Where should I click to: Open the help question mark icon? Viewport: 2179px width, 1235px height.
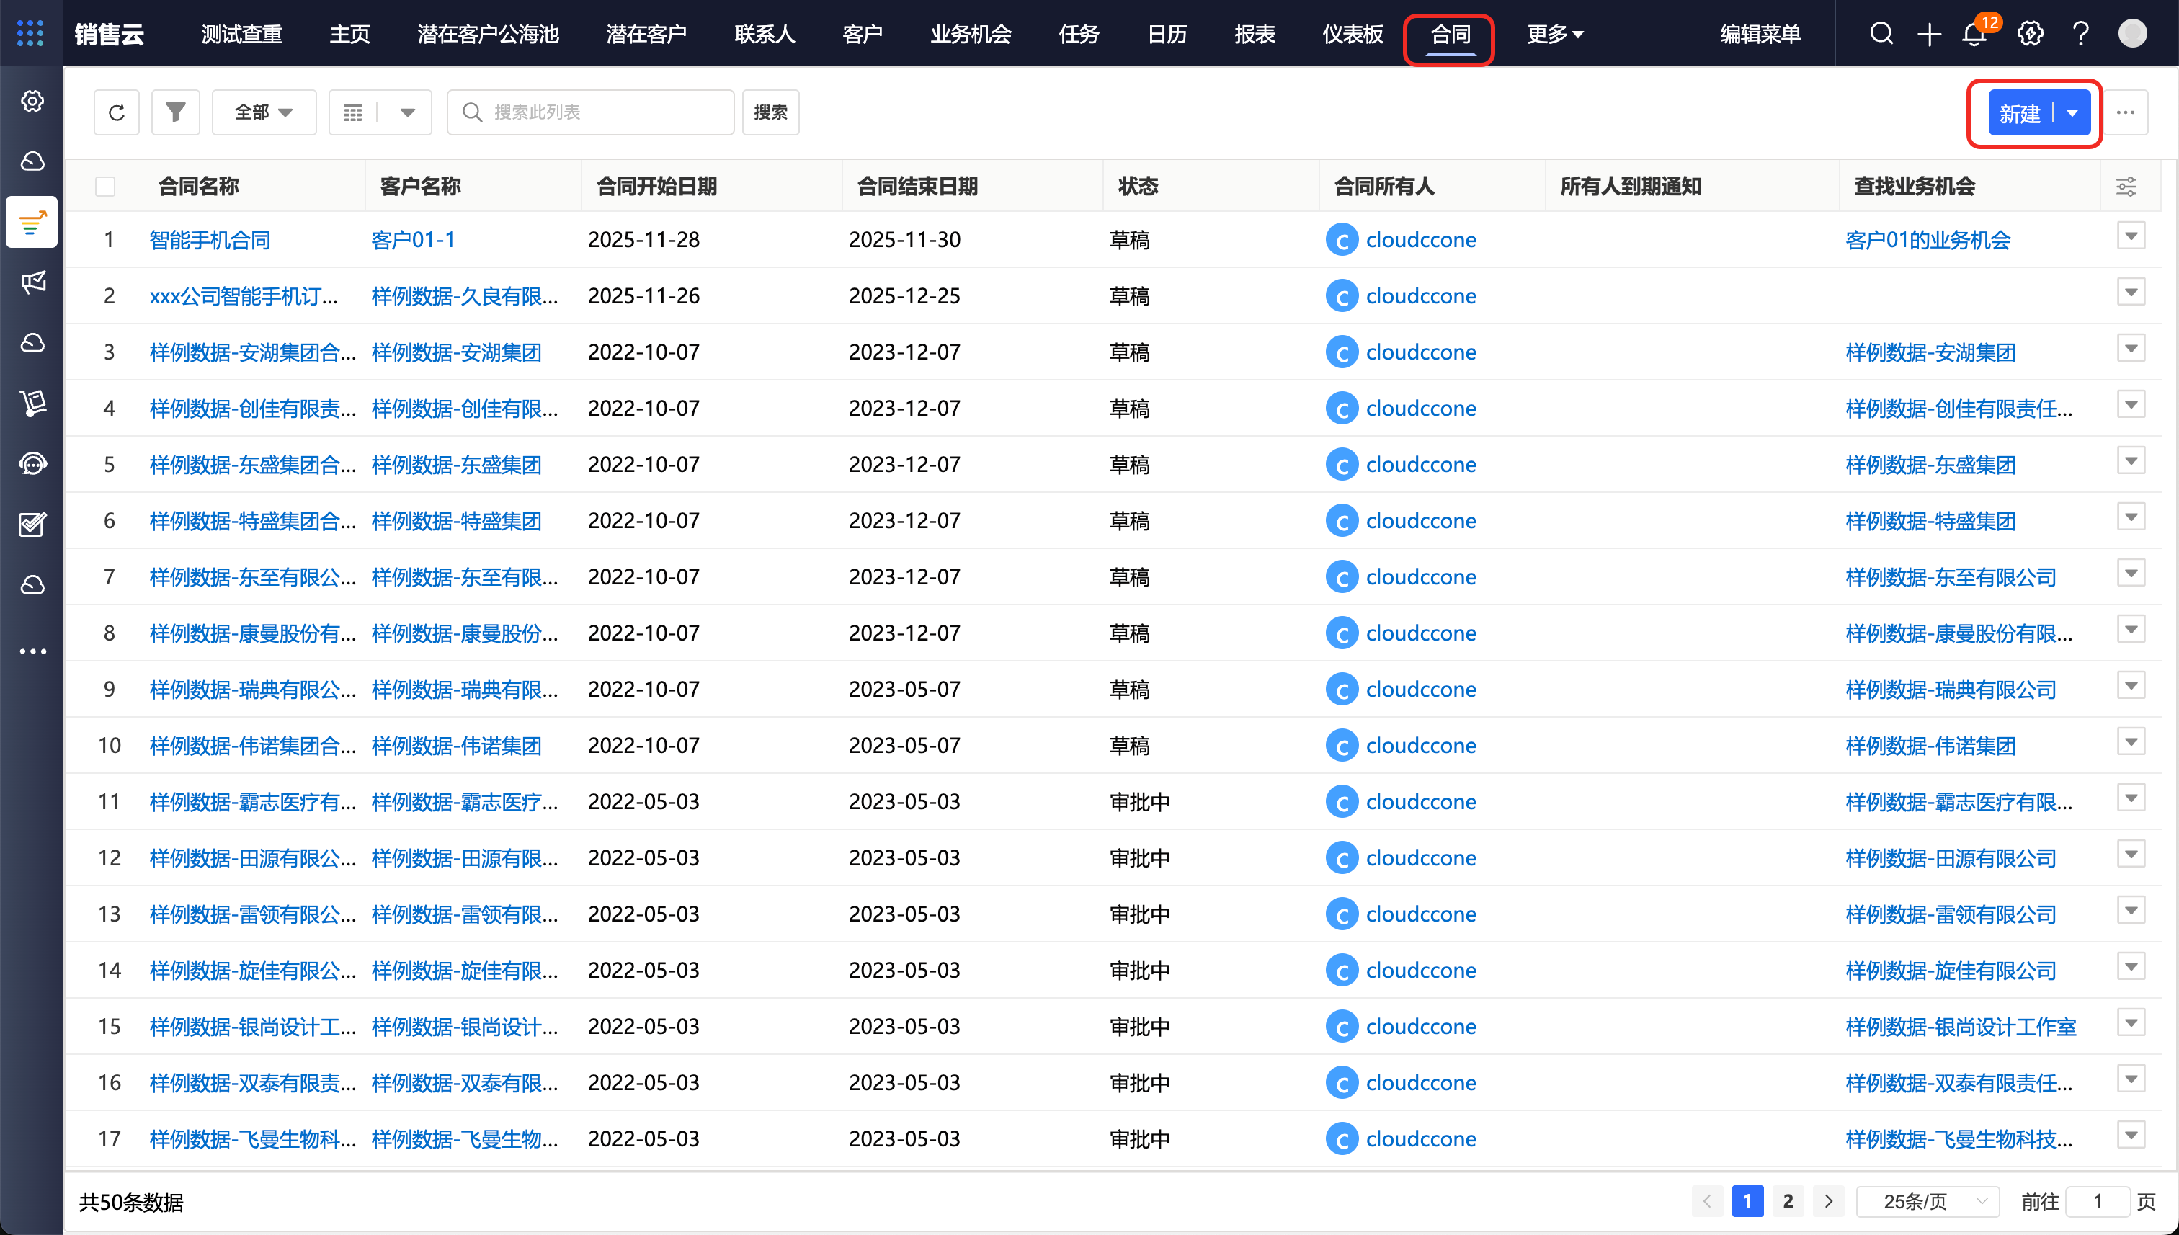click(2080, 34)
